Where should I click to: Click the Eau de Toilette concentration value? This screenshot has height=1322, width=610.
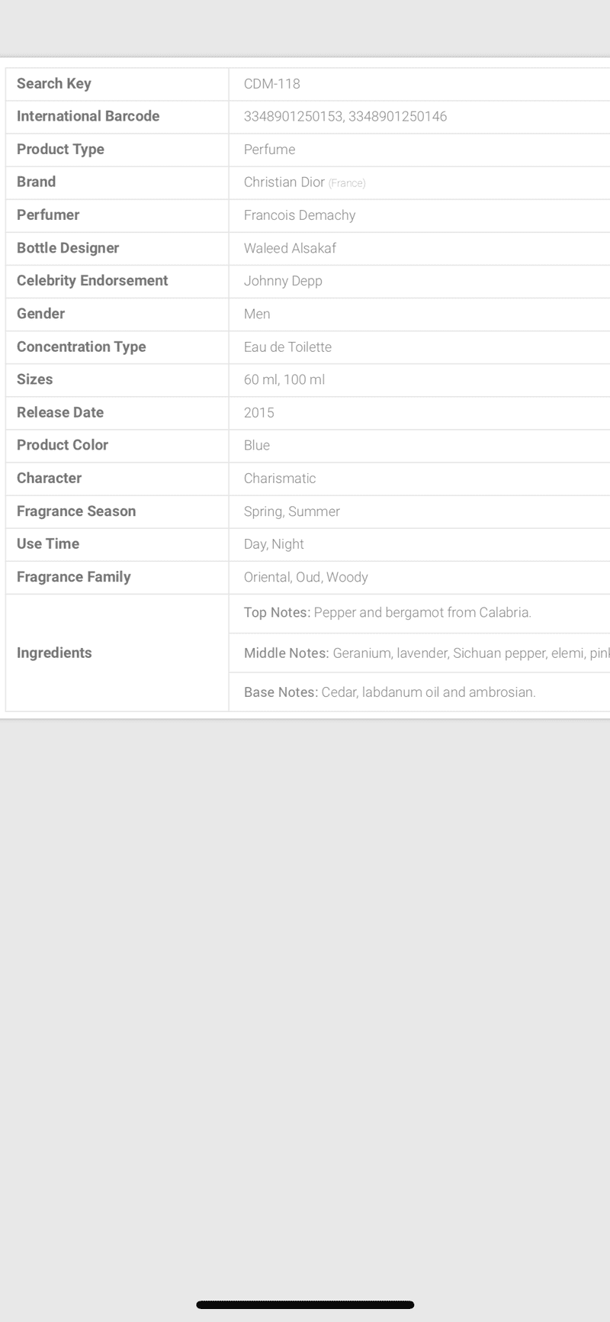287,347
